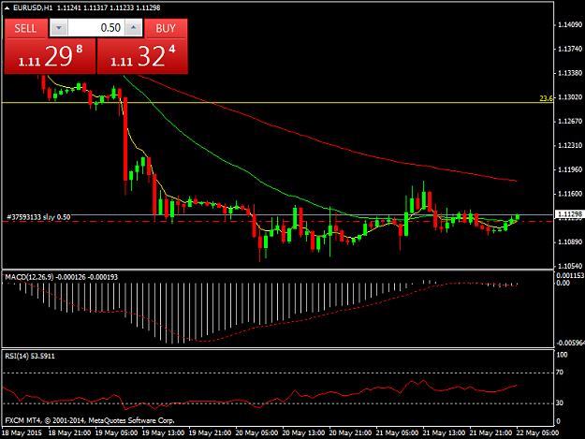Click the 1.11960 price scale label

pyautogui.click(x=570, y=169)
